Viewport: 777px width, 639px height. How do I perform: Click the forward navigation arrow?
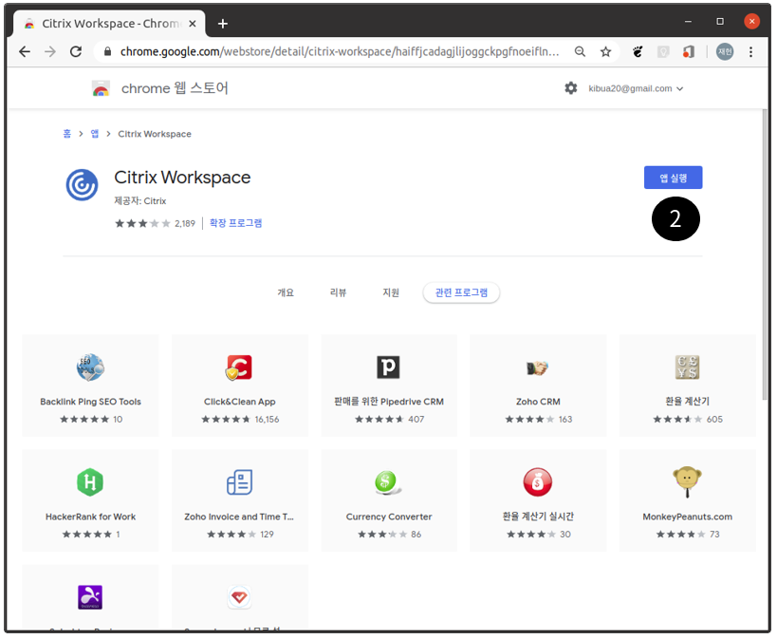click(50, 51)
